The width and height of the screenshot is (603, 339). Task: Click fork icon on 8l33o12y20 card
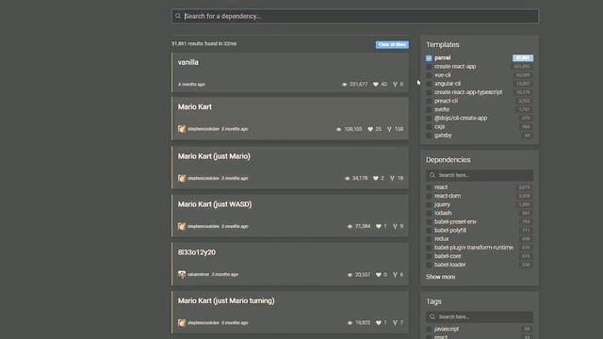pyautogui.click(x=395, y=275)
